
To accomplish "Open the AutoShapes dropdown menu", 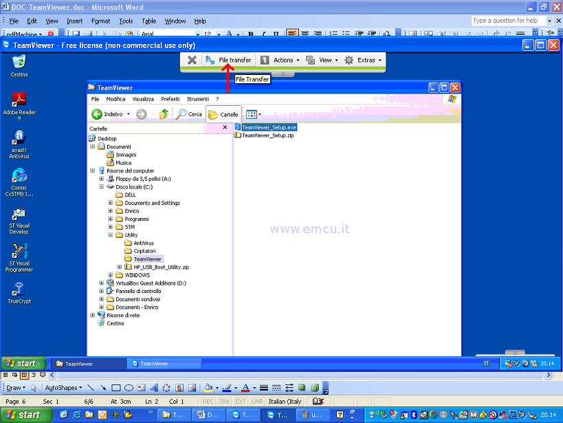I will point(63,388).
